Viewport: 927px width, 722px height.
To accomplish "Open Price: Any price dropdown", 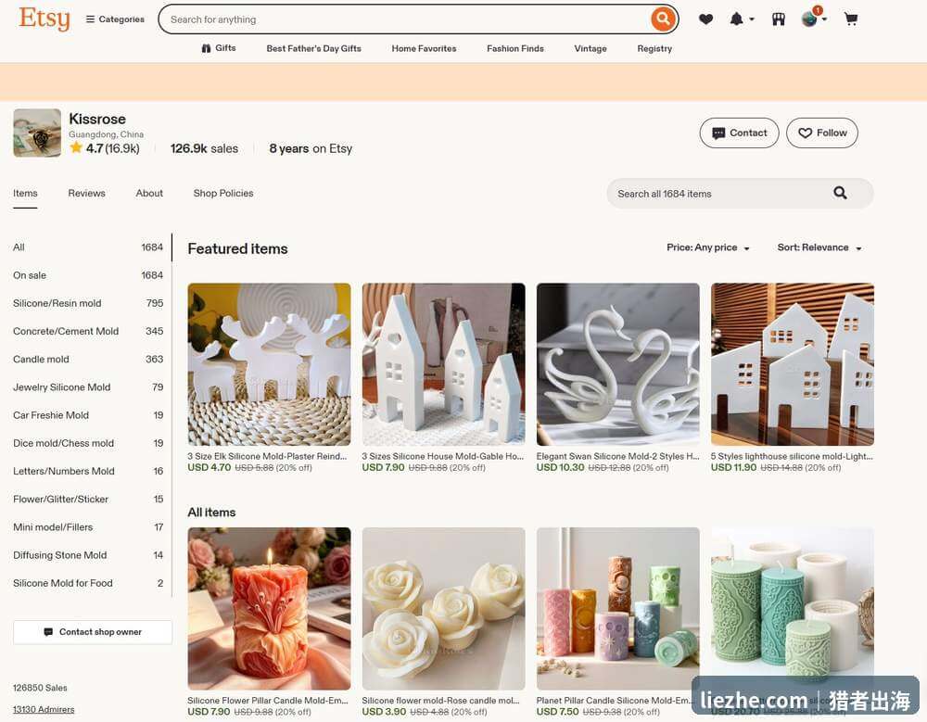I will point(707,247).
